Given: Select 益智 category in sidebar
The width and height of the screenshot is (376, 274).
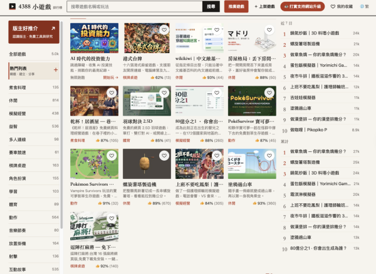Looking at the screenshot, I should (34, 126).
